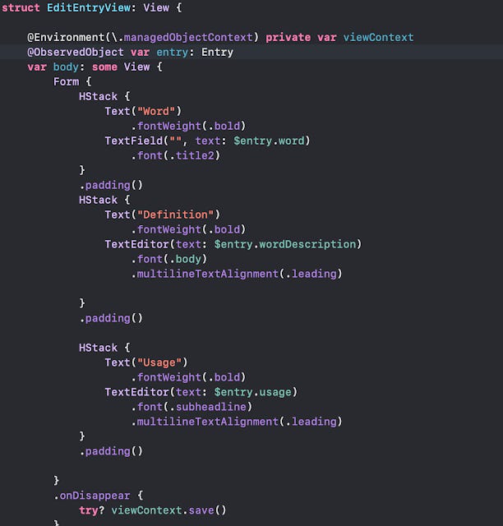The width and height of the screenshot is (503, 526).
Task: Click the EditEntryView struct name
Action: pos(89,7)
